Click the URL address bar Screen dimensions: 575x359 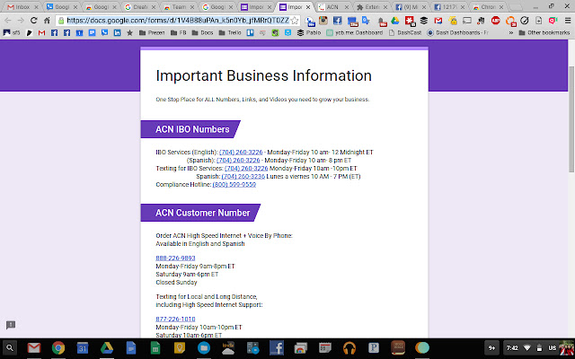[x=178, y=21]
